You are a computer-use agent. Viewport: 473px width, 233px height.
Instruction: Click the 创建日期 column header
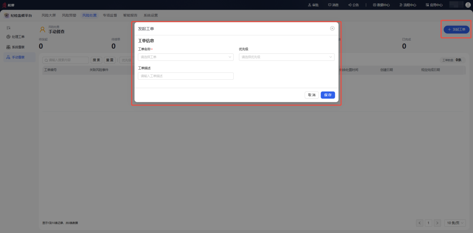(386, 70)
